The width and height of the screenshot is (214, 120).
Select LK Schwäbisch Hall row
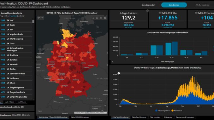pyautogui.click(x=16, y=74)
